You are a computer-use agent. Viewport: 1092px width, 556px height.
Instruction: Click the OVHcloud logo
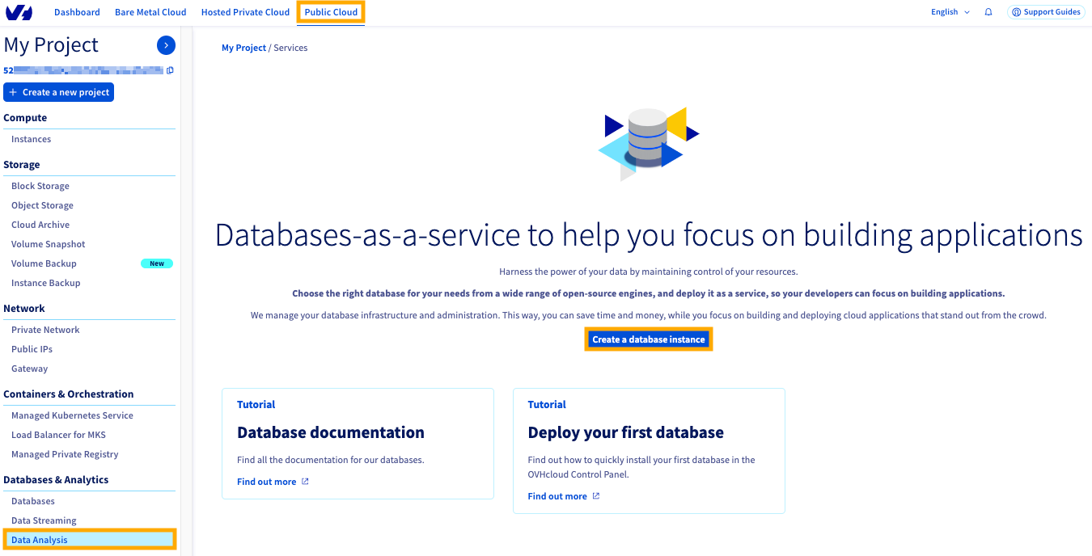[x=18, y=11]
